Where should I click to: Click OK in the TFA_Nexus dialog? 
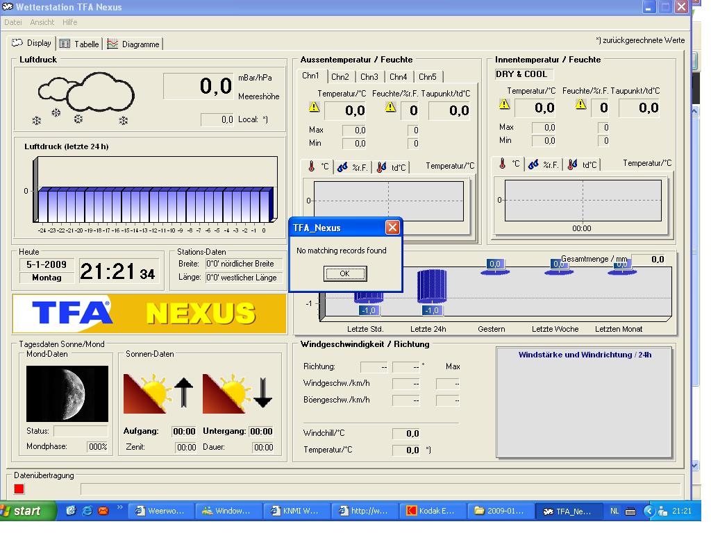[344, 273]
